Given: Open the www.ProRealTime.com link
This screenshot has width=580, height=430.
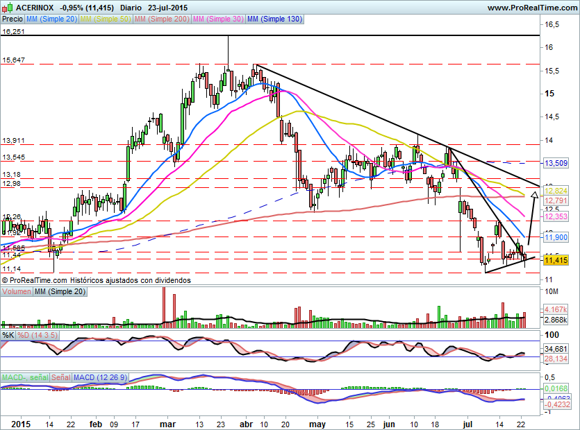Looking at the screenshot, I should [x=532, y=8].
